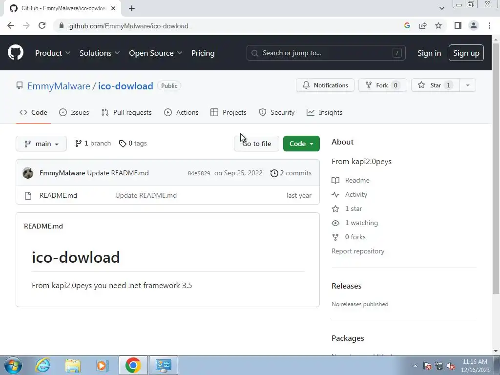Open Google icon in address bar
Viewport: 500px width, 375px height.
click(x=407, y=26)
